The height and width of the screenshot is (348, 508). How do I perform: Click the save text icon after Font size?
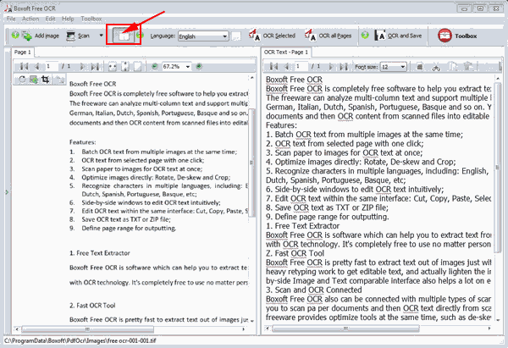(x=420, y=67)
